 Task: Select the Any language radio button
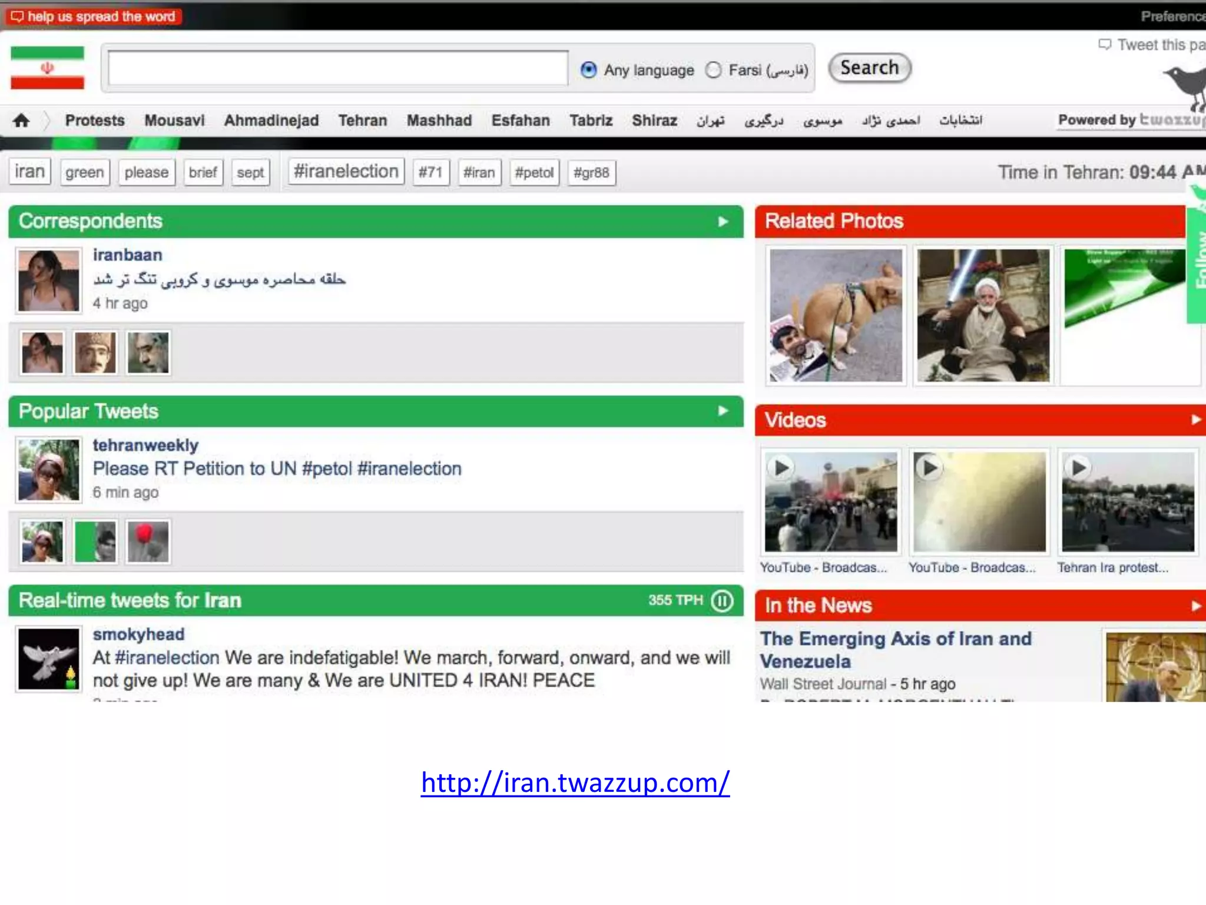point(588,70)
